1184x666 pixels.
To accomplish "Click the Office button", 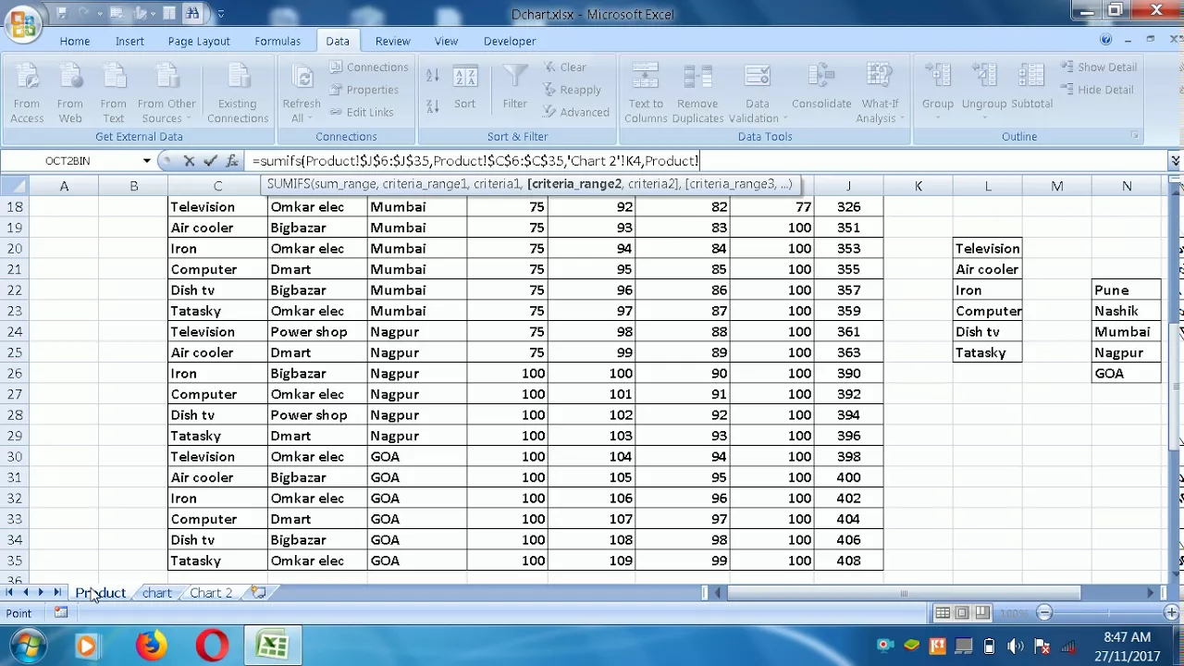I will [x=23, y=22].
